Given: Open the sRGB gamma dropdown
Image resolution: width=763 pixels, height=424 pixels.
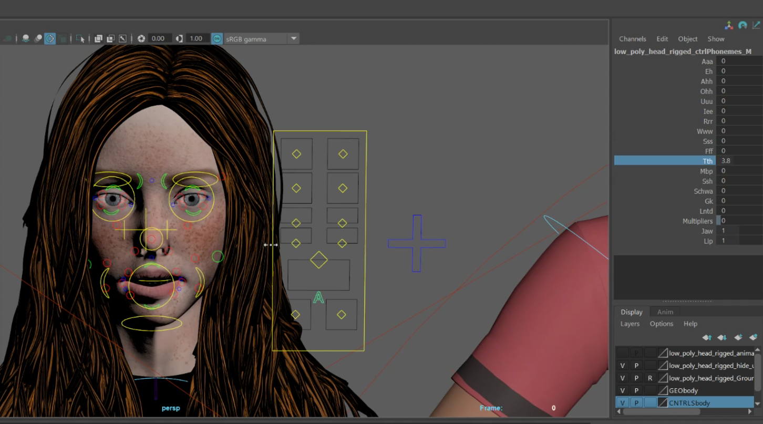Looking at the screenshot, I should pyautogui.click(x=262, y=38).
